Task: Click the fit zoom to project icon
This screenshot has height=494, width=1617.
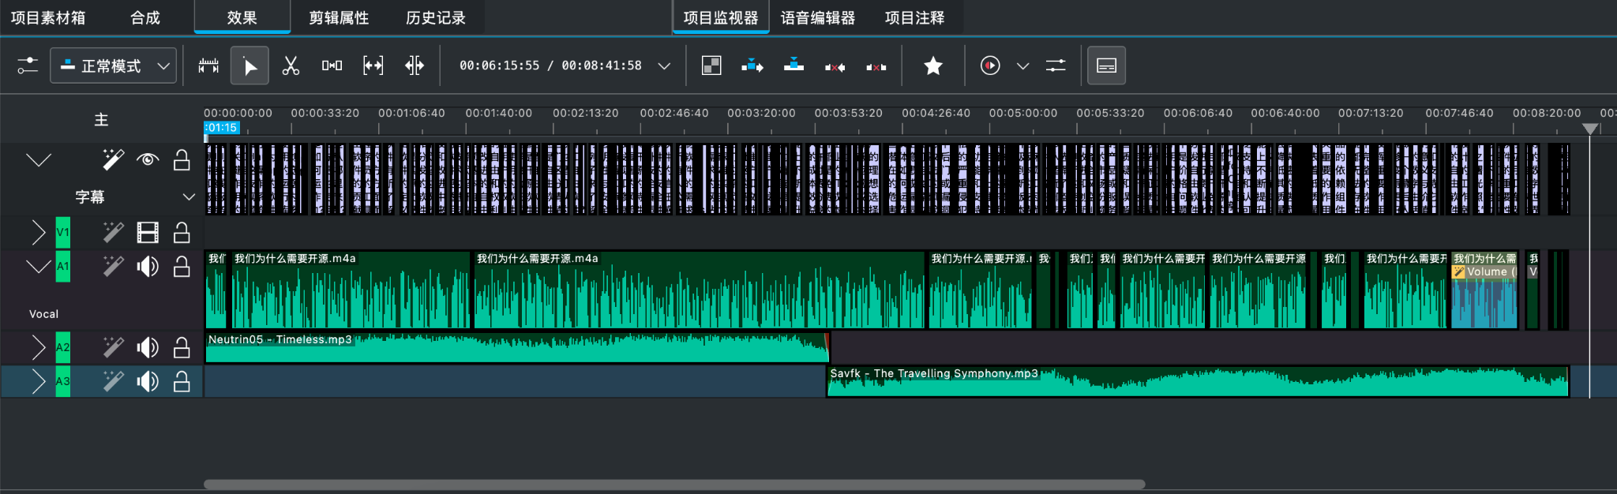Action: click(x=373, y=65)
